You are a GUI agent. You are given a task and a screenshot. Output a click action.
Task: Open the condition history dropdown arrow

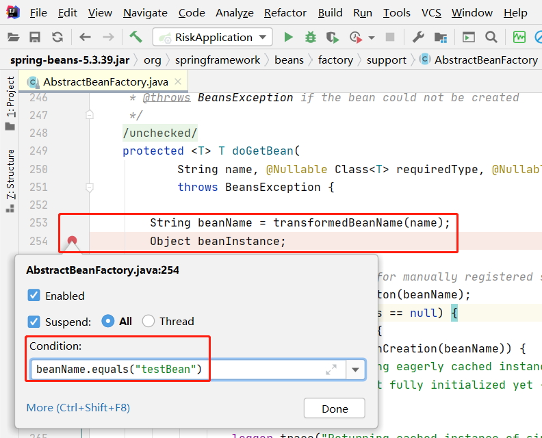coord(355,370)
